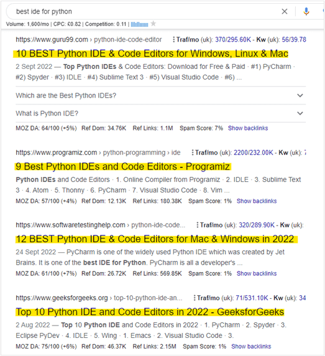This screenshot has height=356, width=325.
Task: Click the 'CPC: €0.82' stat
Action: pos(67,24)
